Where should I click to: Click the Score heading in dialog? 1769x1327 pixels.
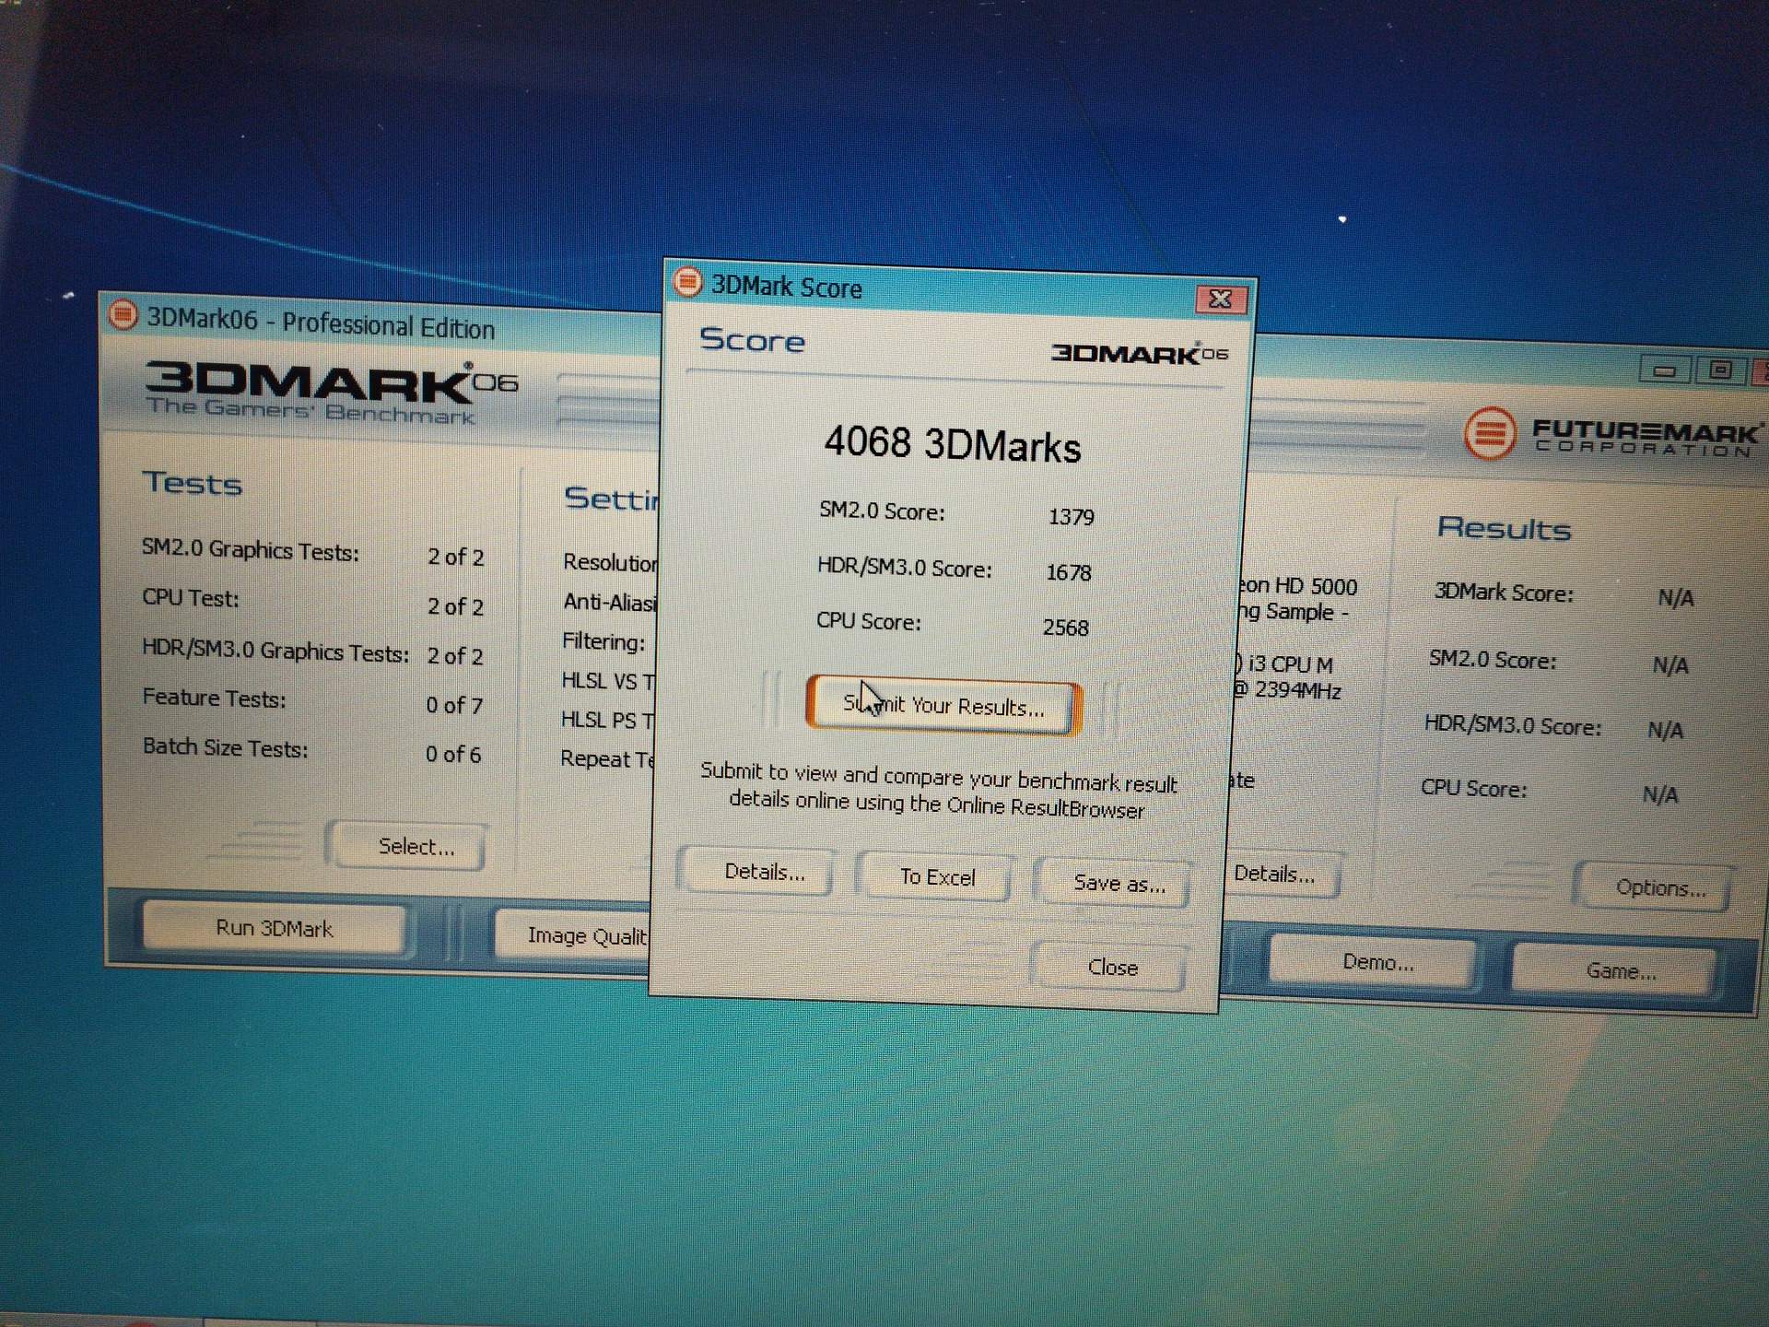coord(752,340)
